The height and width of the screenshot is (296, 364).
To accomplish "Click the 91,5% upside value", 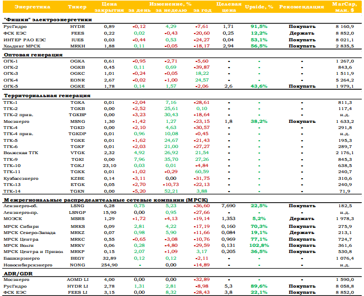I will (259, 26).
